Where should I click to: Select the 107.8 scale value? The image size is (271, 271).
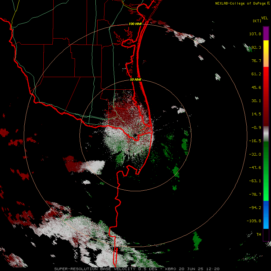click(255, 34)
